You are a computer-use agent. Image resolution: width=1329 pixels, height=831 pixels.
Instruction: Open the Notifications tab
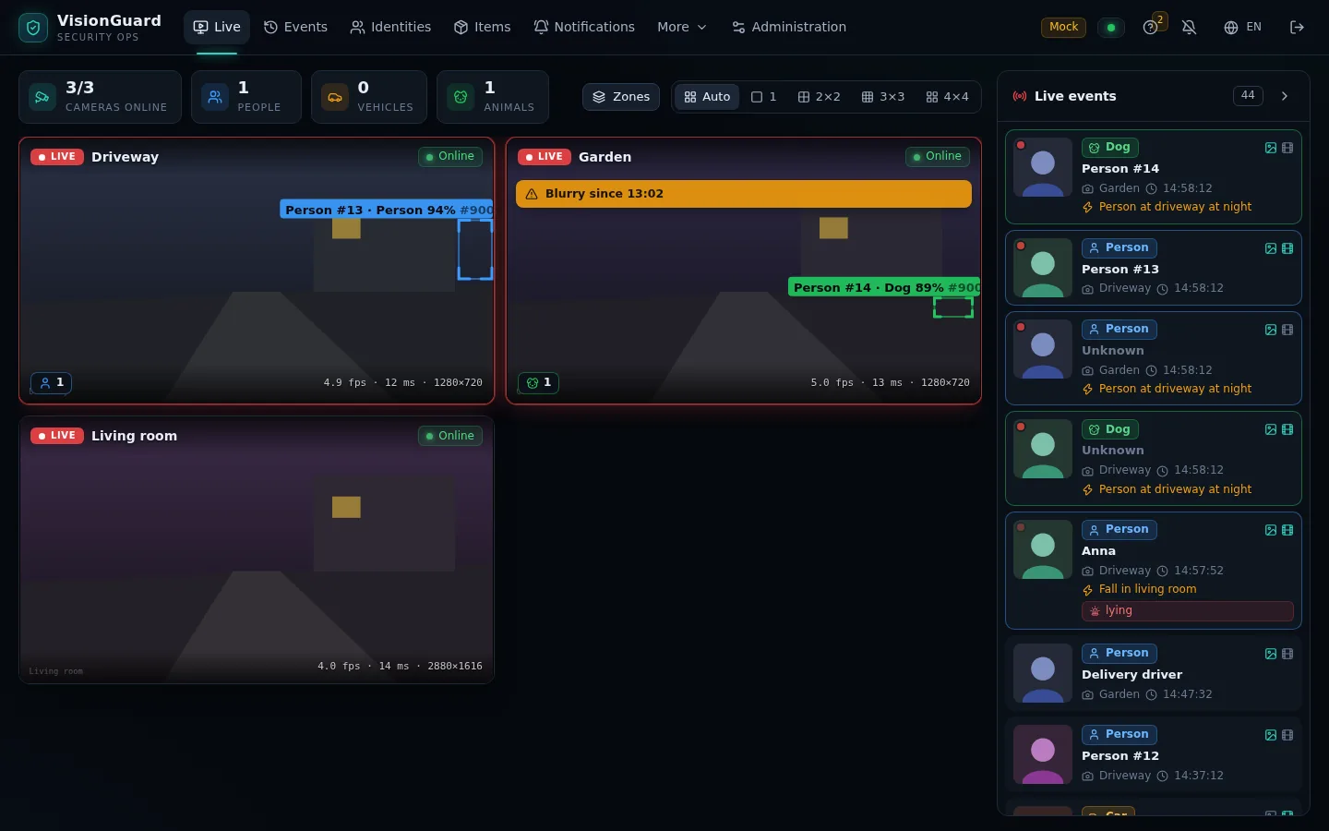click(x=584, y=28)
